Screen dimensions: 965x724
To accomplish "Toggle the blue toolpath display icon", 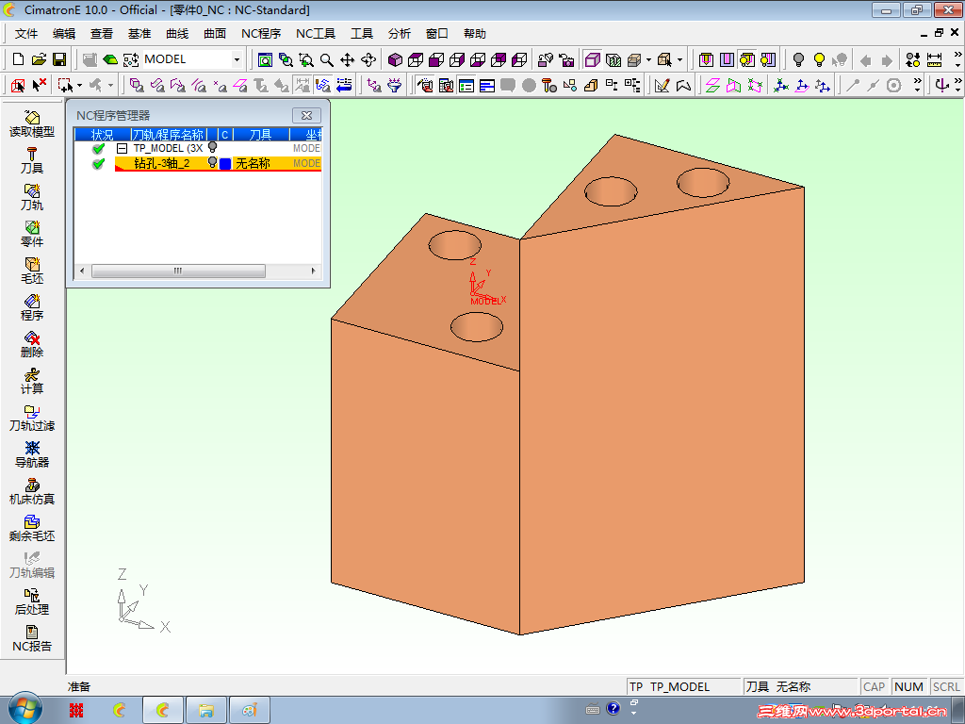I will pyautogui.click(x=323, y=85).
